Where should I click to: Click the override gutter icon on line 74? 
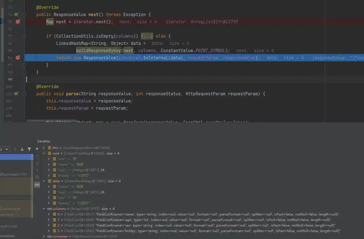click(16, 14)
